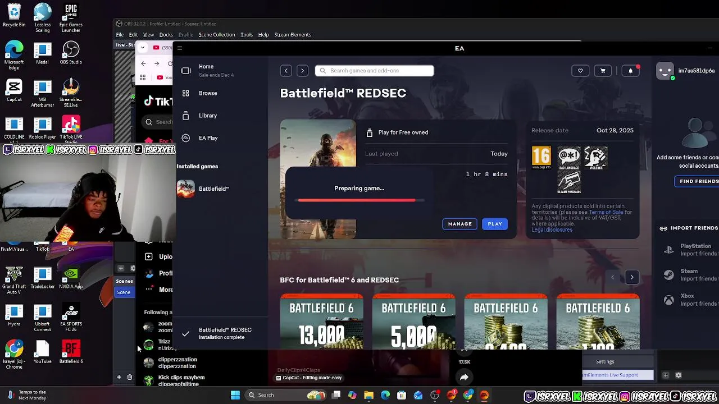Open the browser tab list dropdown chevron
719x404 pixels.
pos(143,48)
